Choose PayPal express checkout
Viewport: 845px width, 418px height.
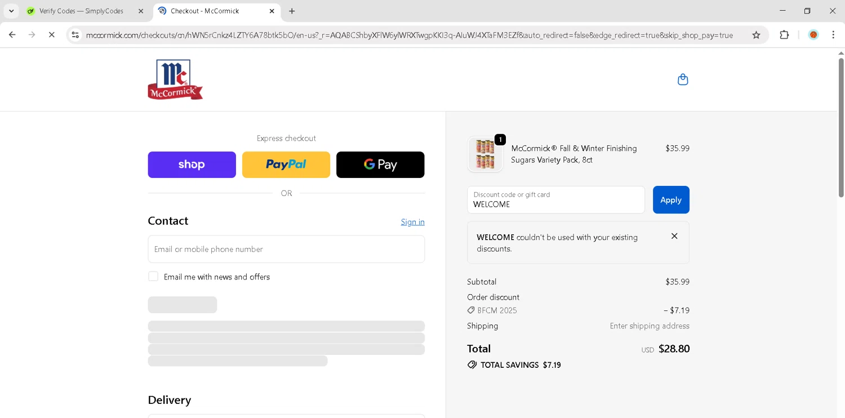[286, 164]
